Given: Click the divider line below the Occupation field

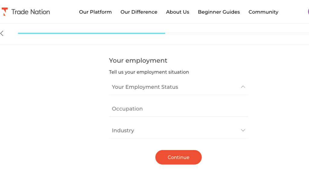Looking at the screenshot, I should pos(178,117).
